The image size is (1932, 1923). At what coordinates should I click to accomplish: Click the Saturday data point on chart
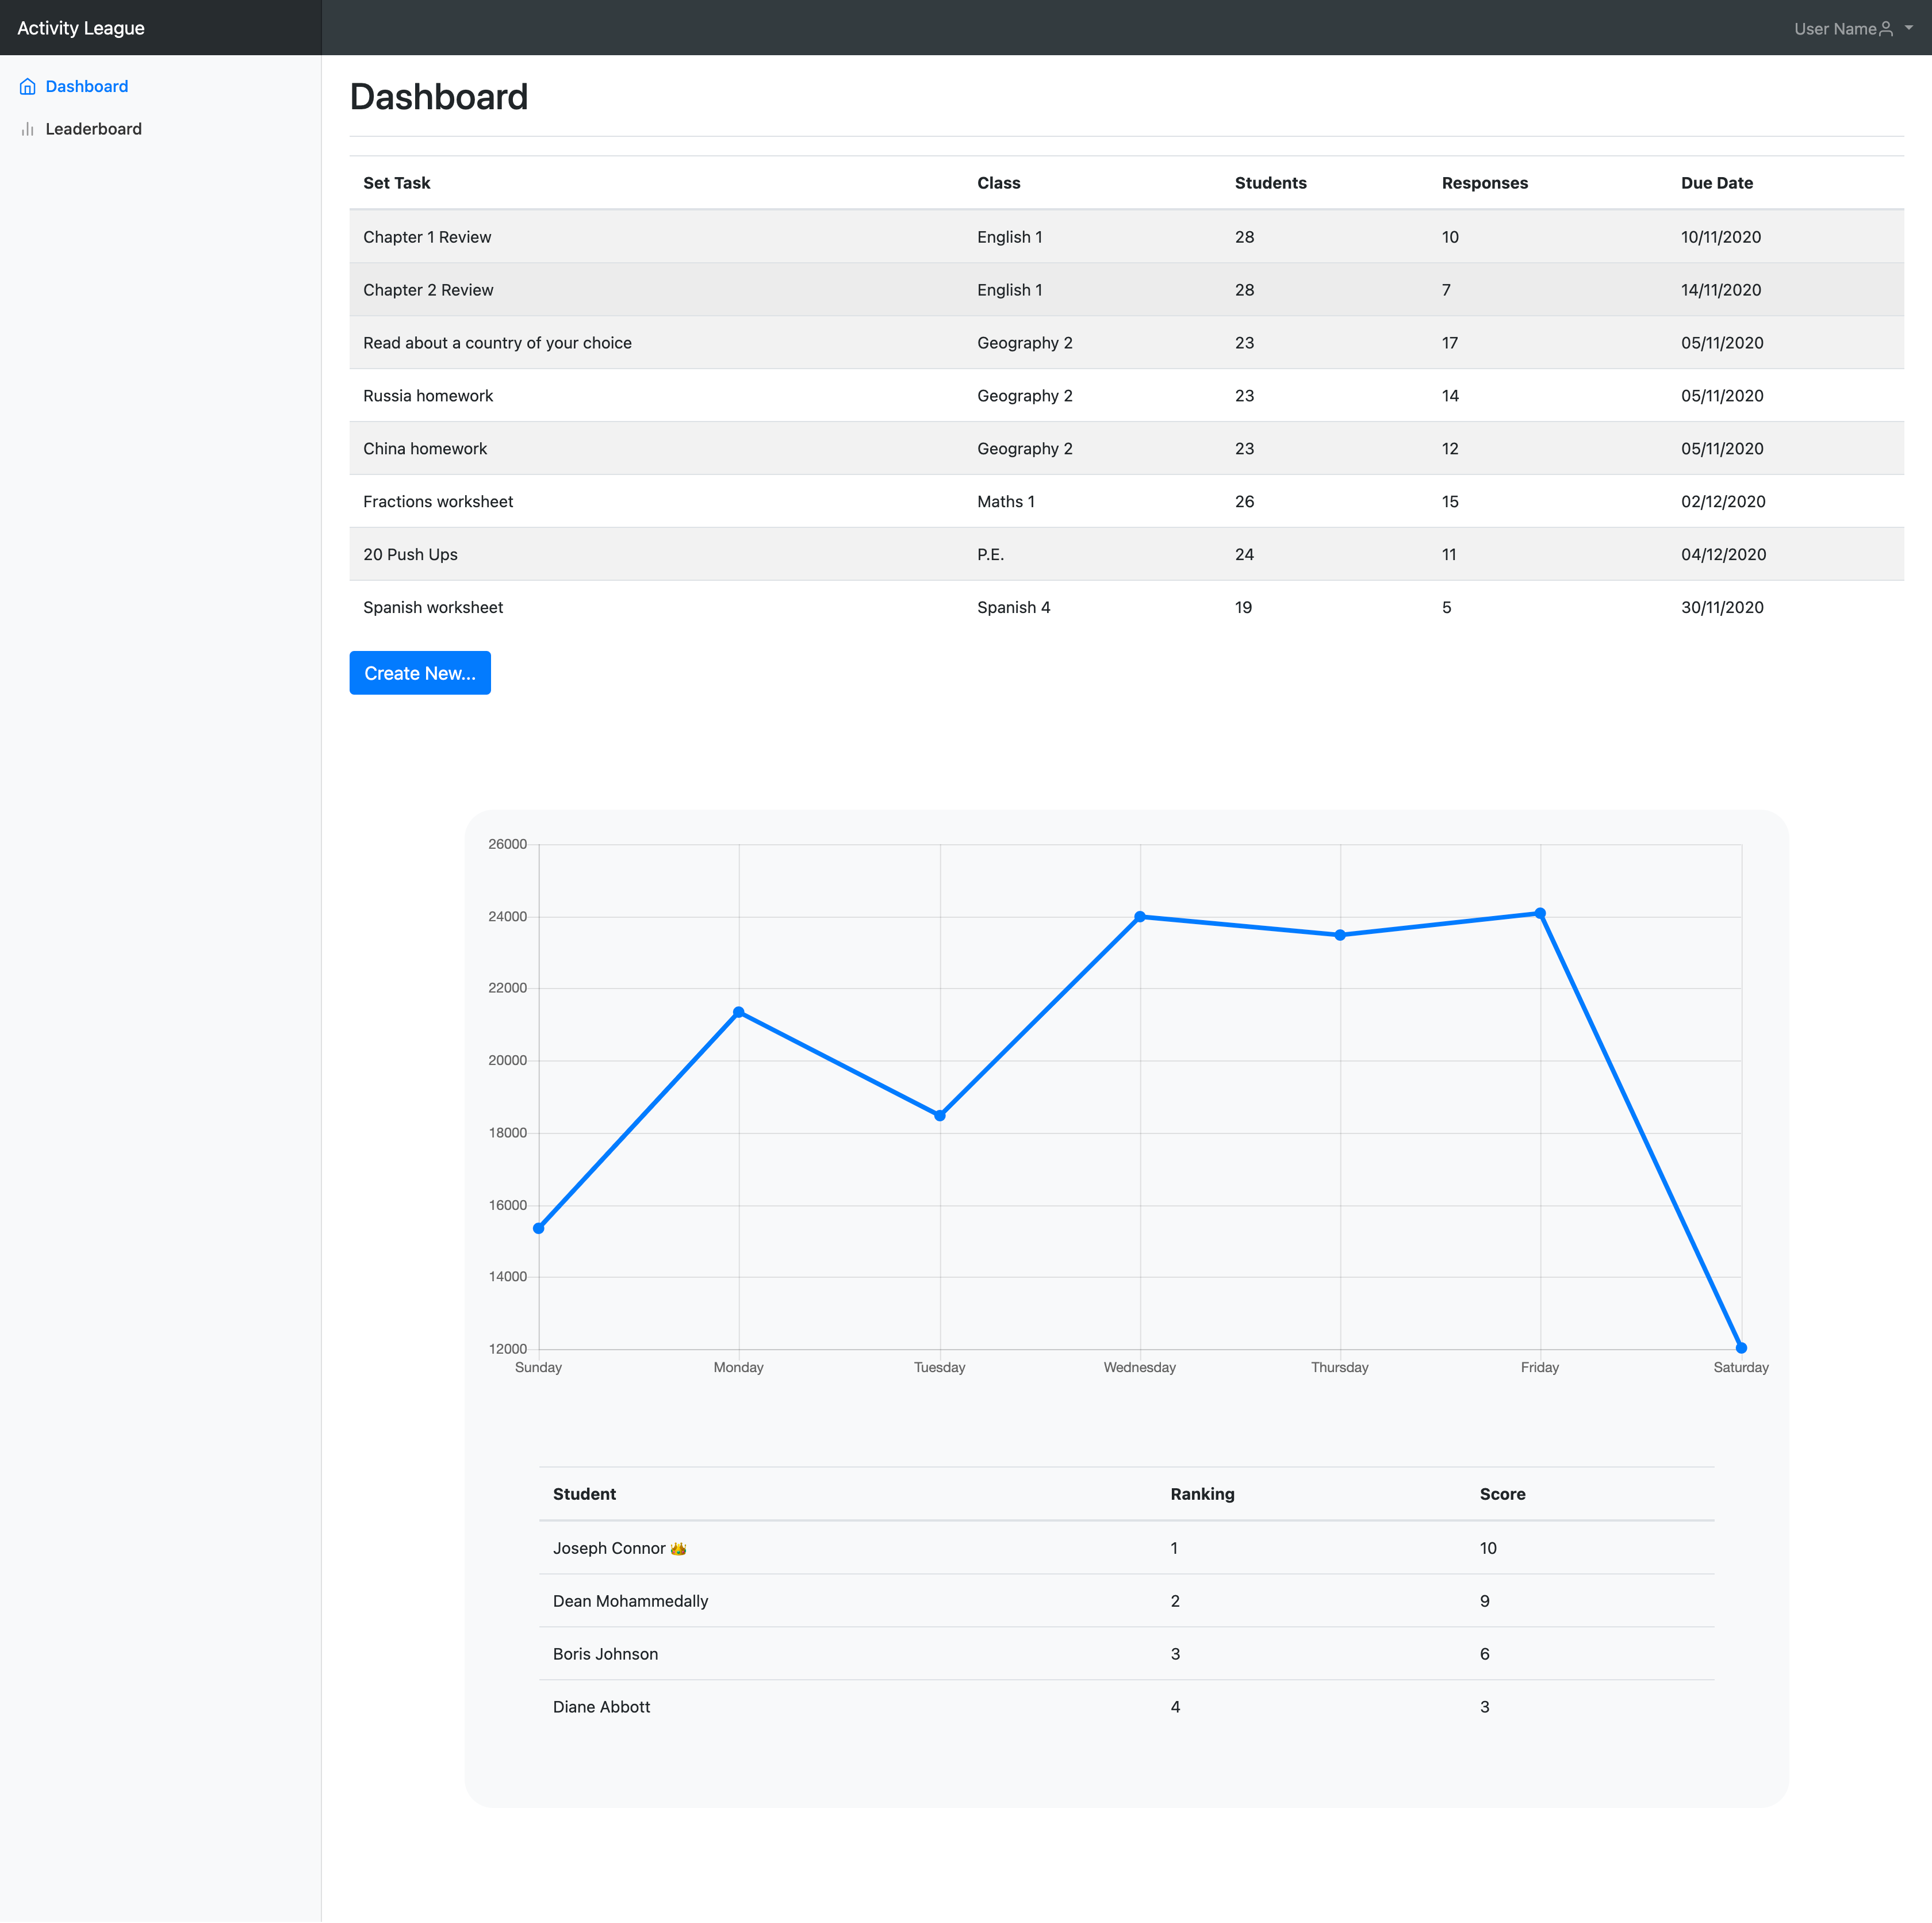(1741, 1348)
